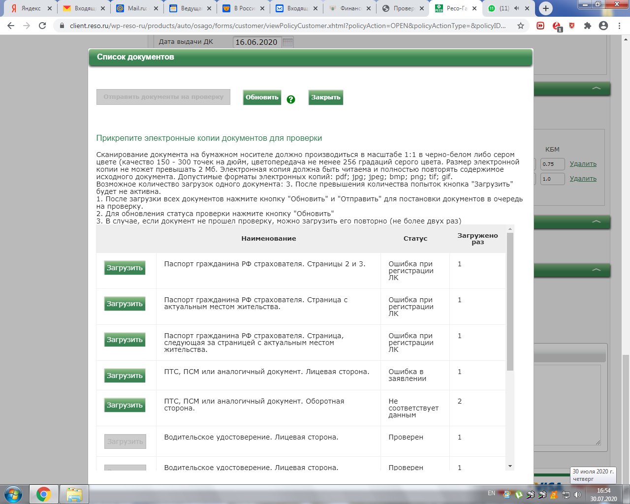Click the address bar URL
630x504 pixels.
point(288,26)
